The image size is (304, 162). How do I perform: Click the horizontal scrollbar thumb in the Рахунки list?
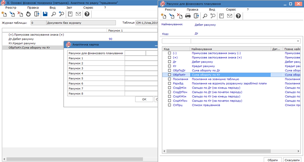tap(218, 151)
